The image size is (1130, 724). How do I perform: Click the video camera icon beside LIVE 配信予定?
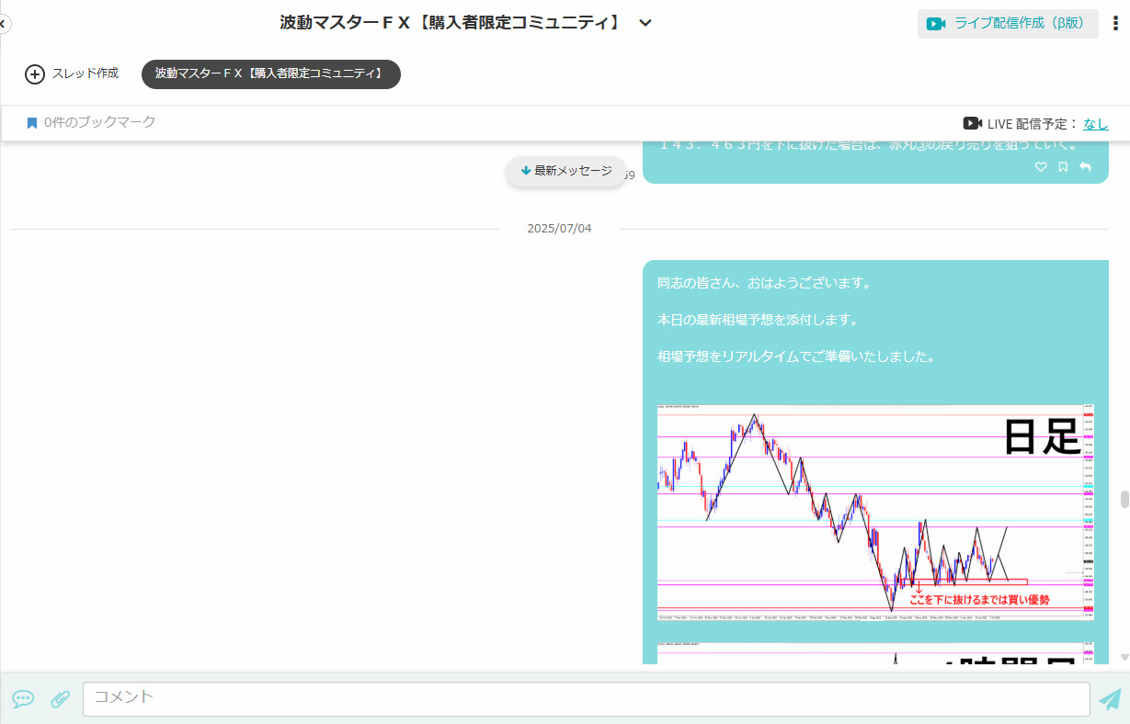point(973,123)
